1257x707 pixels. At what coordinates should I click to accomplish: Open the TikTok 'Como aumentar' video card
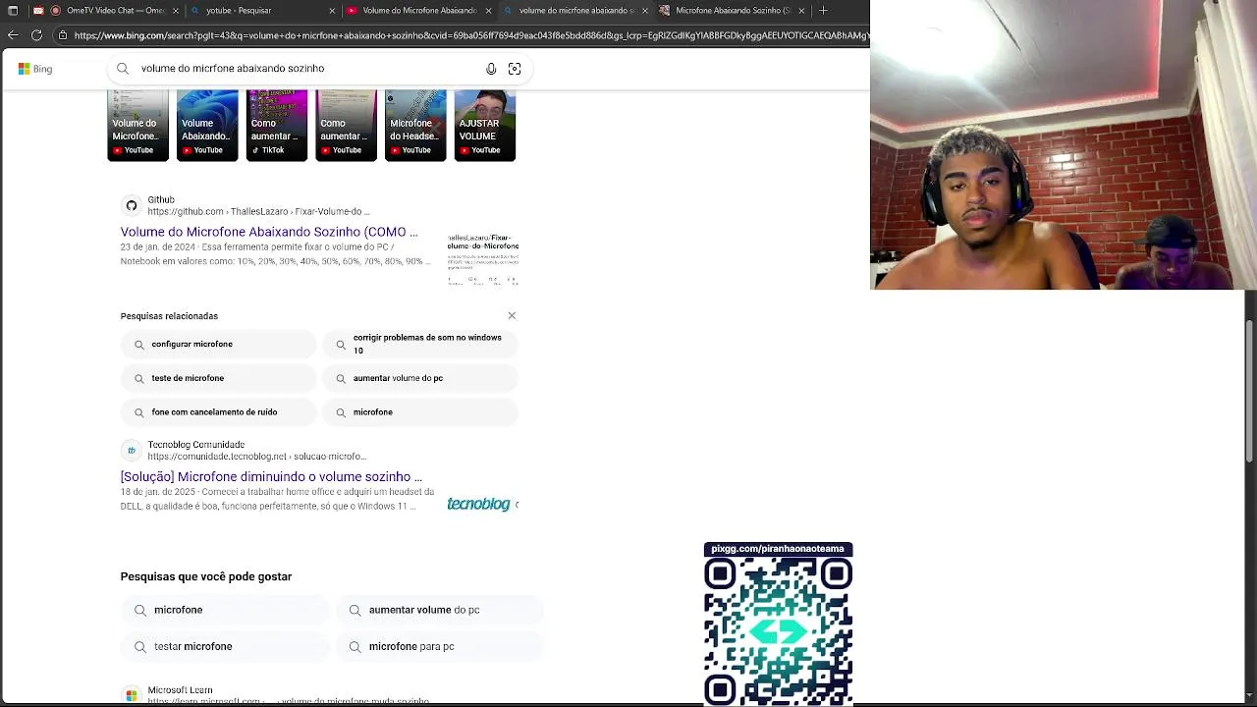pyautogui.click(x=277, y=126)
